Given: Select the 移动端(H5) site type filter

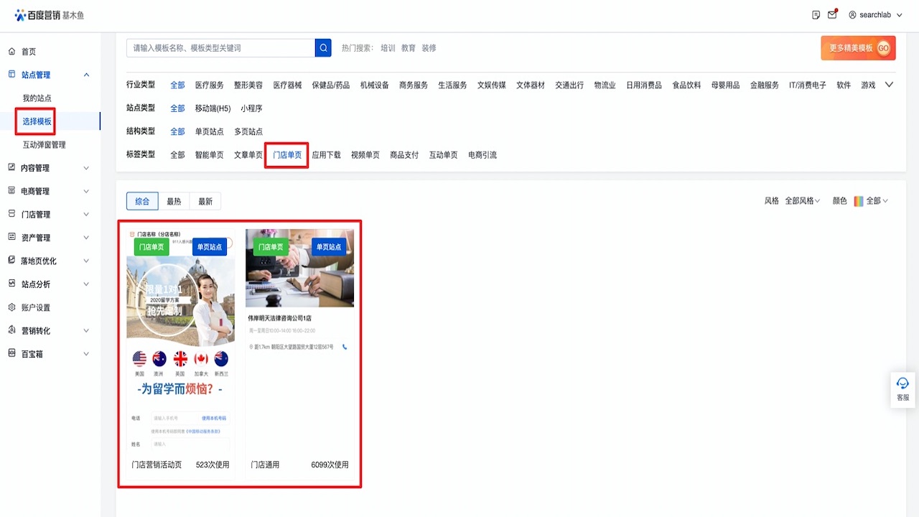Looking at the screenshot, I should coord(213,108).
